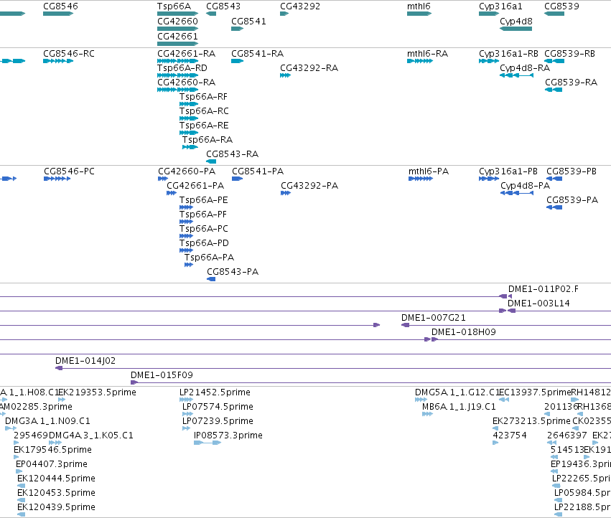The height and width of the screenshot is (518, 611).
Task: Click protein Tsp66A-PA
Action: click(x=189, y=265)
